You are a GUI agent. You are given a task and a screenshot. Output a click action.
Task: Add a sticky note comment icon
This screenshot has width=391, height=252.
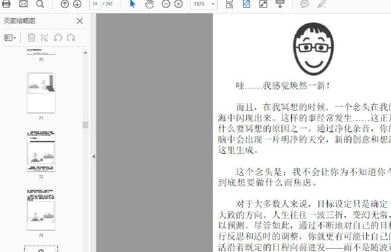click(x=304, y=4)
